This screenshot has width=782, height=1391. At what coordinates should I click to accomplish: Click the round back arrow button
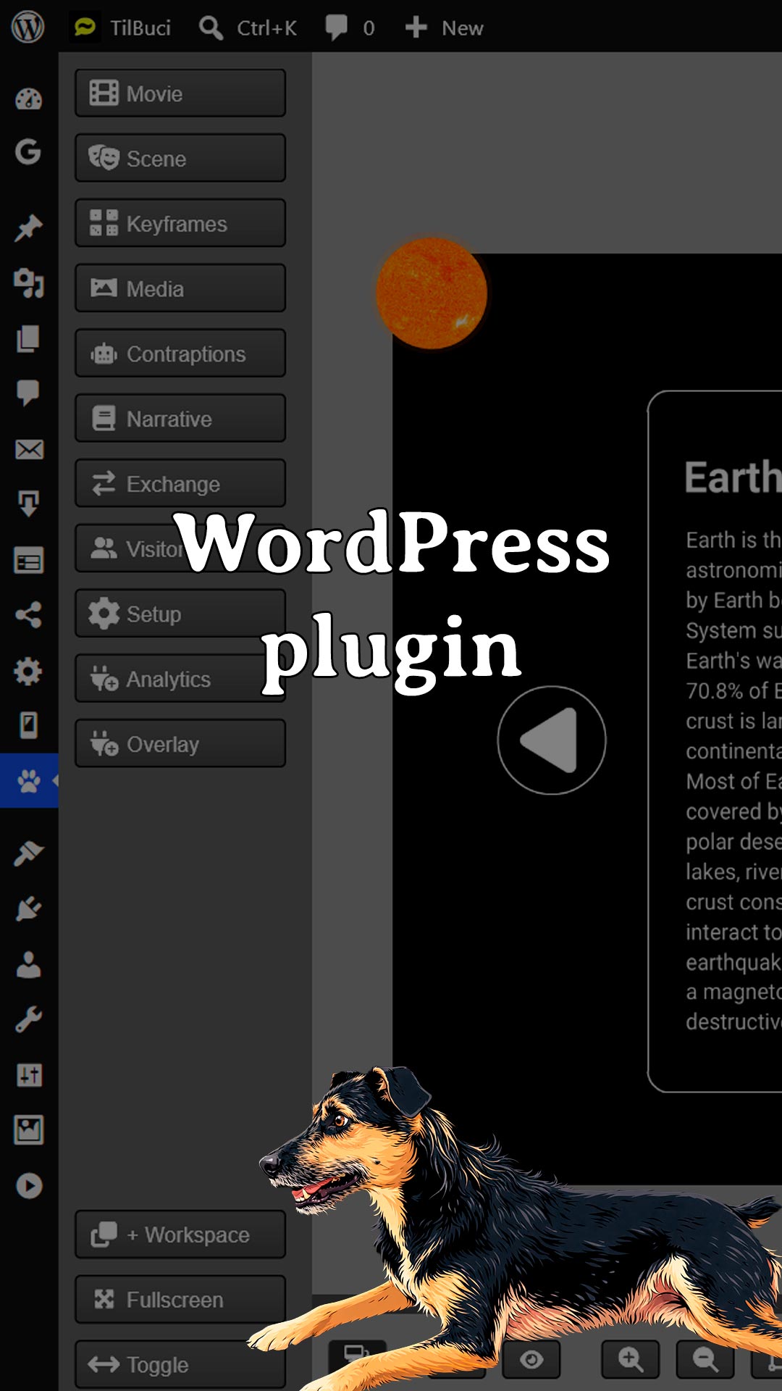point(552,740)
